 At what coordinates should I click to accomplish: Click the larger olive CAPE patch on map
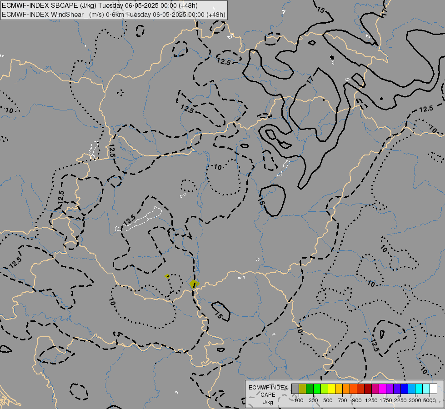pyautogui.click(x=194, y=284)
